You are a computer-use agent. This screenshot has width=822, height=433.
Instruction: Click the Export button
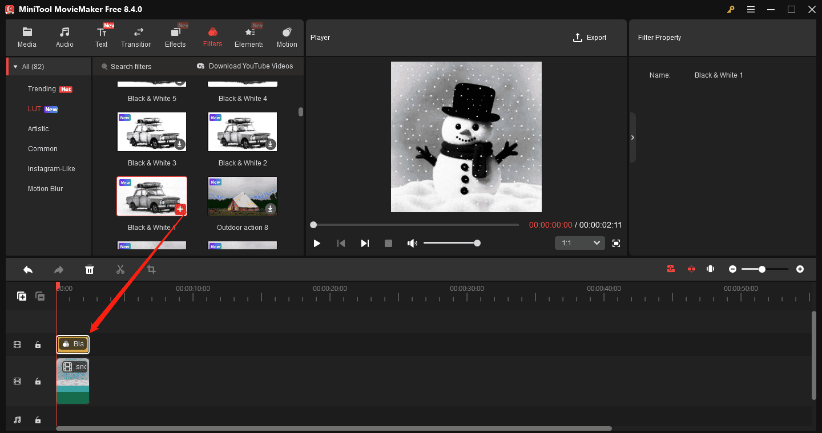pyautogui.click(x=590, y=37)
